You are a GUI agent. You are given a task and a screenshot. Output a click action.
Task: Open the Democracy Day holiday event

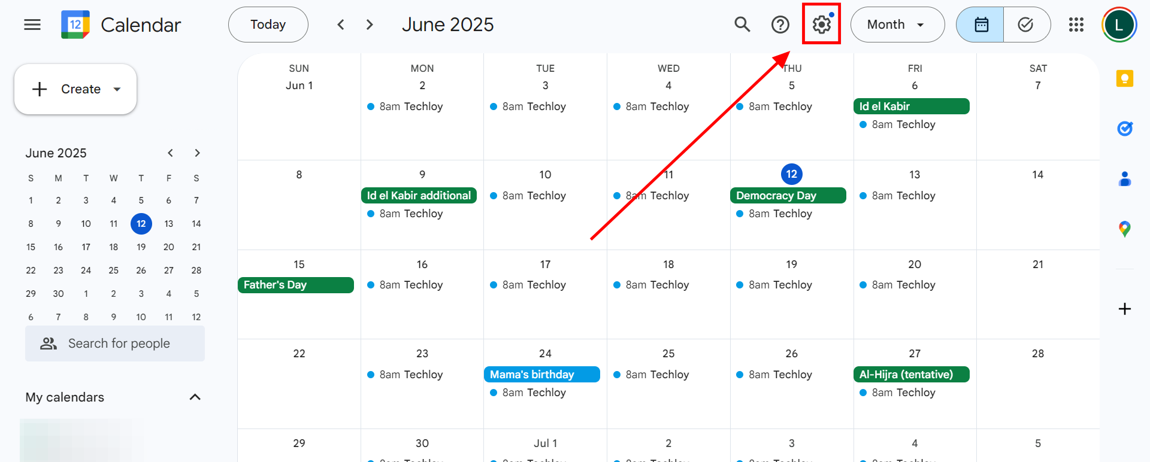pyautogui.click(x=787, y=196)
